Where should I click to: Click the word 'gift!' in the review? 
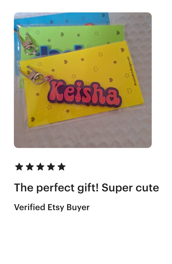(88, 188)
